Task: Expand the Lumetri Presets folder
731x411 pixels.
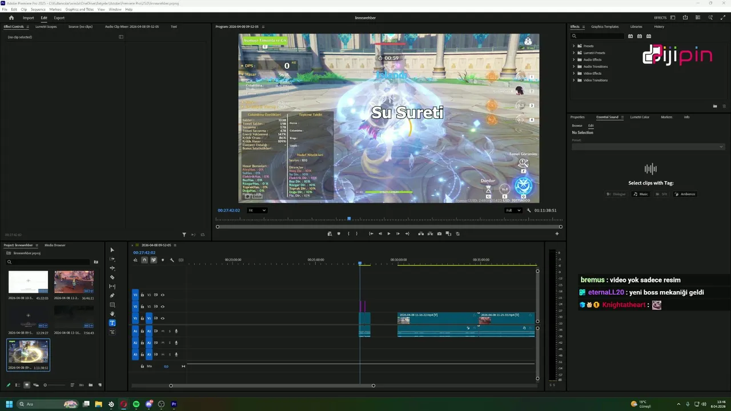Action: 573,53
